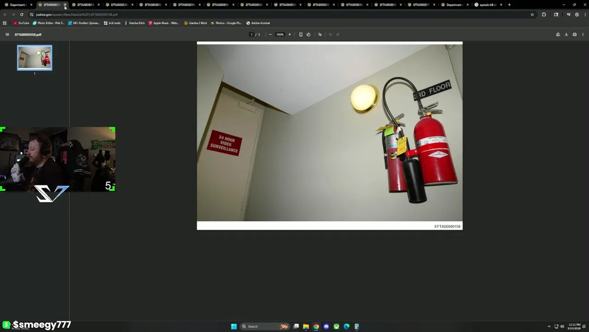Viewport: 589px width, 332px height.
Task: Open the Chrome extensions puzzle icon
Action: [x=544, y=15]
